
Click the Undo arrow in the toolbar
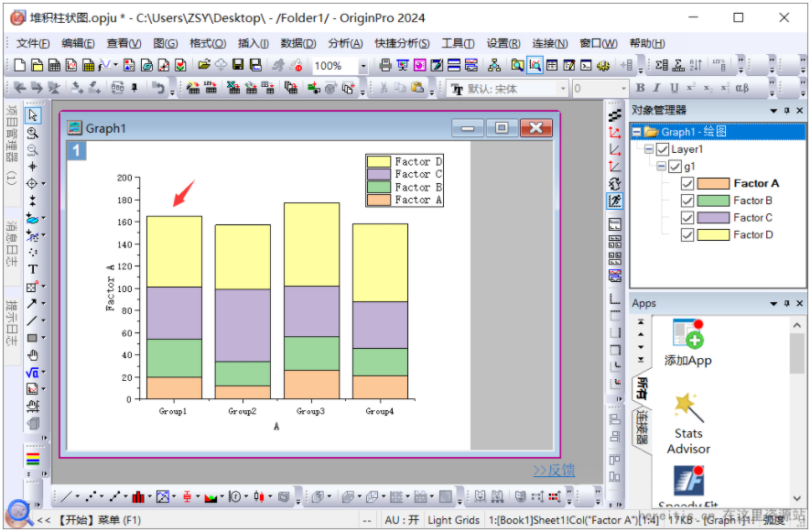tap(157, 89)
